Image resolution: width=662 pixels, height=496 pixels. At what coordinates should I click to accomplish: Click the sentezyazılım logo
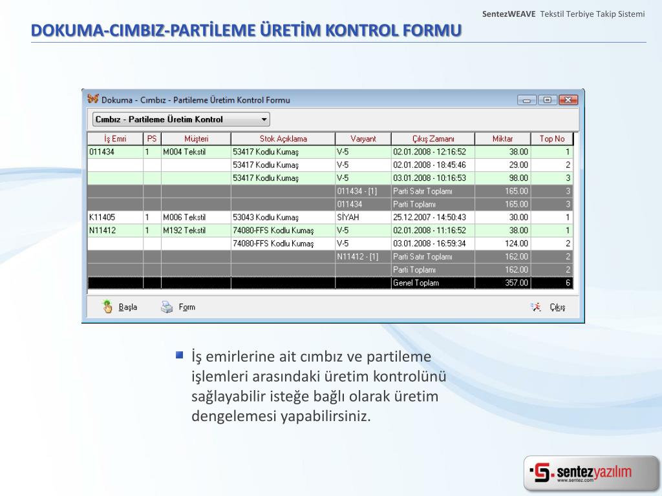[591, 473]
